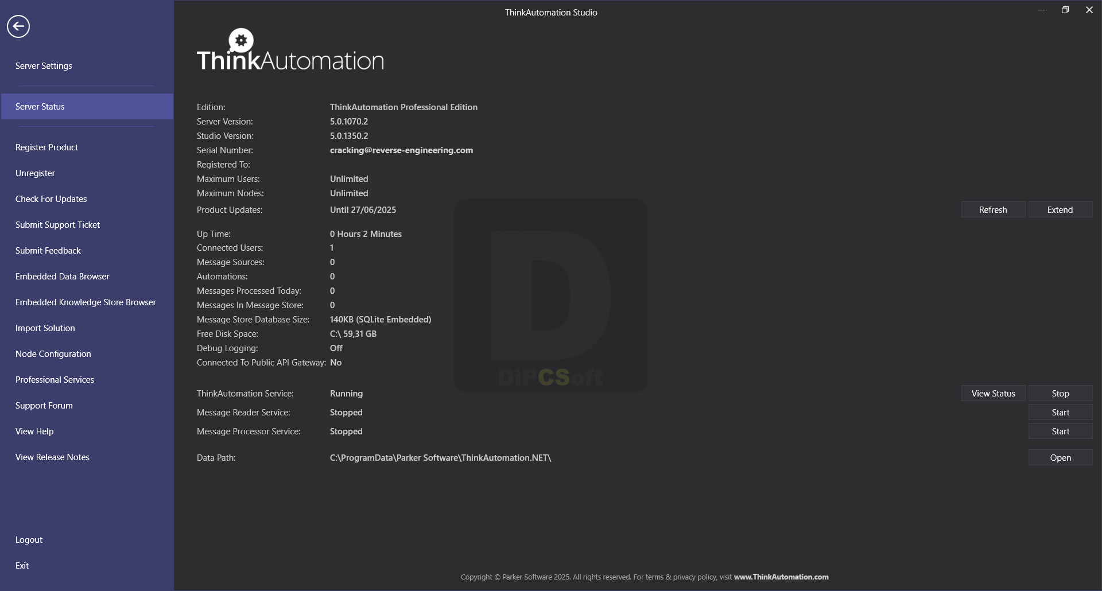Viewport: 1102px width, 591px height.
Task: Start the Message Reader Service
Action: click(1060, 413)
